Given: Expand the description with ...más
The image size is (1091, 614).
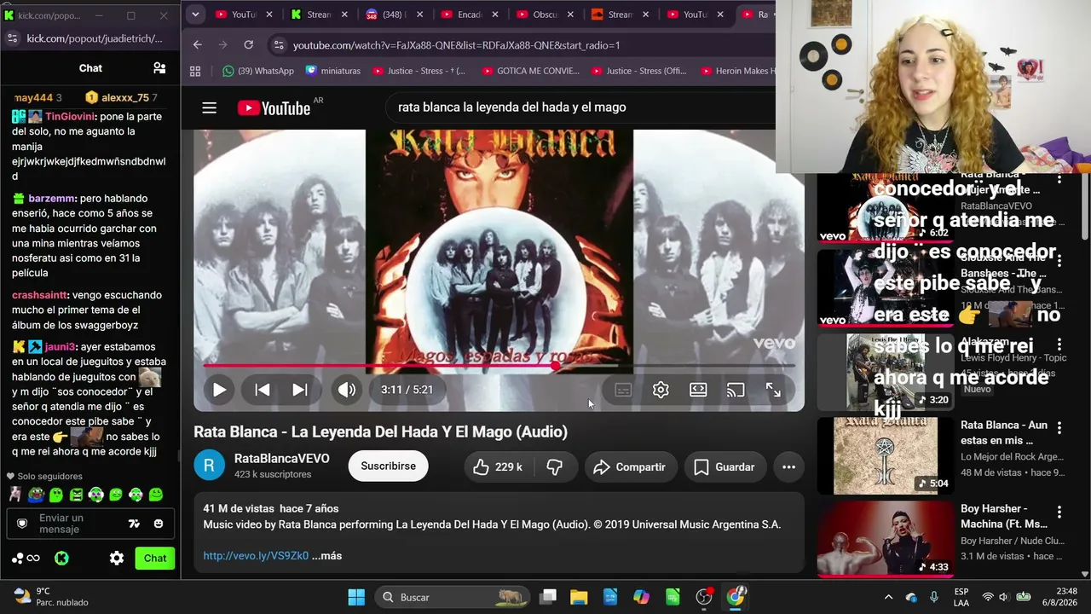Looking at the screenshot, I should (327, 556).
